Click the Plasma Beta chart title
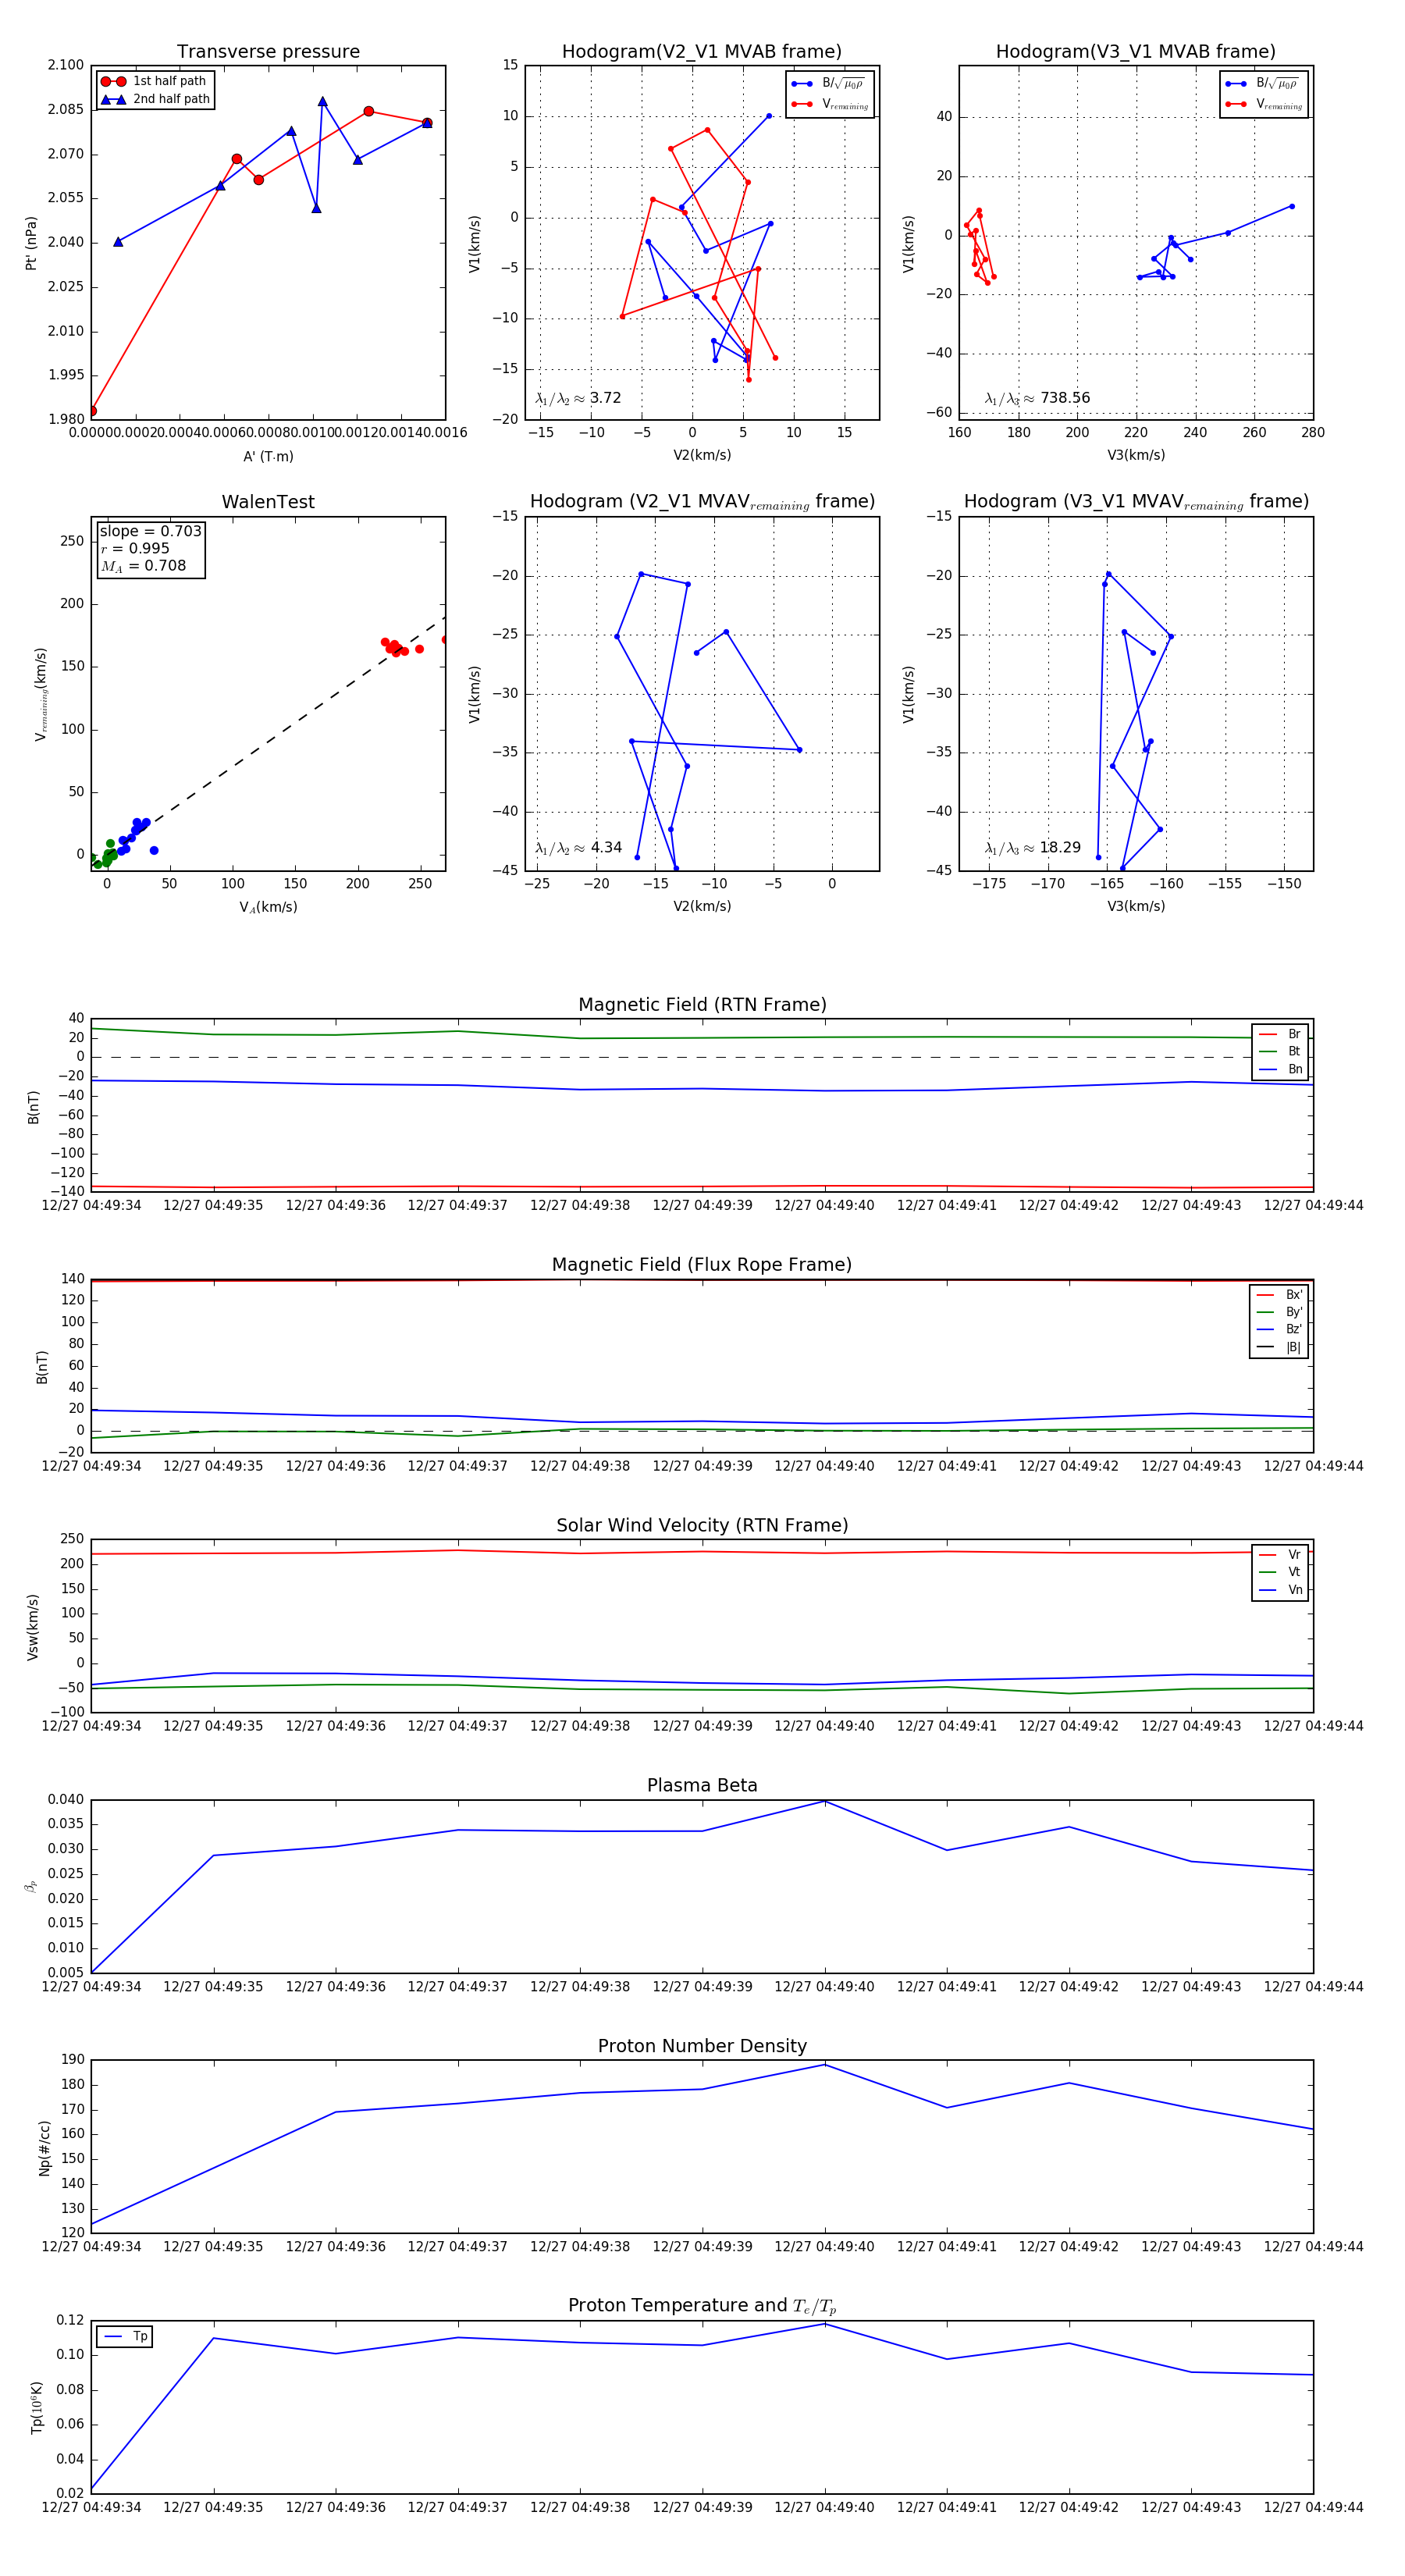 (x=702, y=1785)
